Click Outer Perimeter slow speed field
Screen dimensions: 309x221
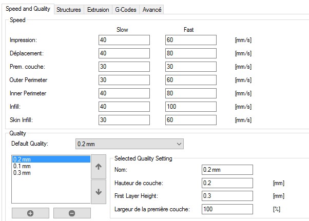(x=124, y=80)
